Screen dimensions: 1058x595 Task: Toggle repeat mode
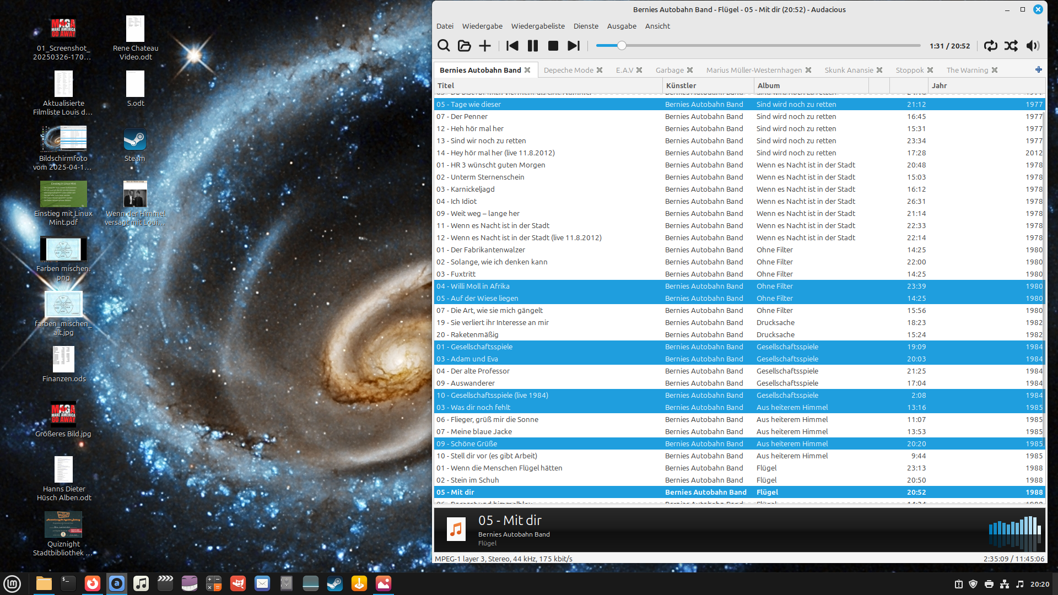pyautogui.click(x=990, y=46)
